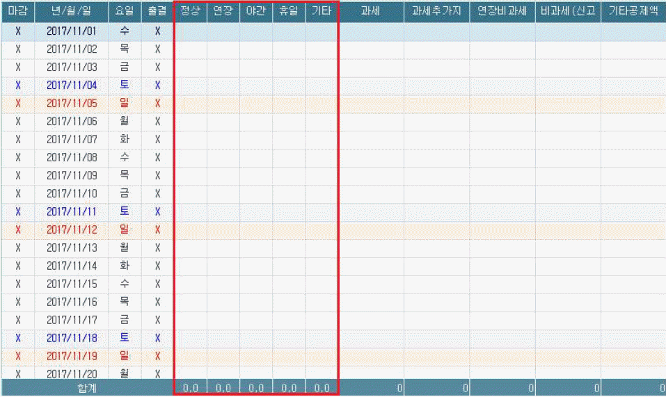Toggle the 출결 X mark for 2017/11/11
The image size is (666, 397).
coord(157,212)
